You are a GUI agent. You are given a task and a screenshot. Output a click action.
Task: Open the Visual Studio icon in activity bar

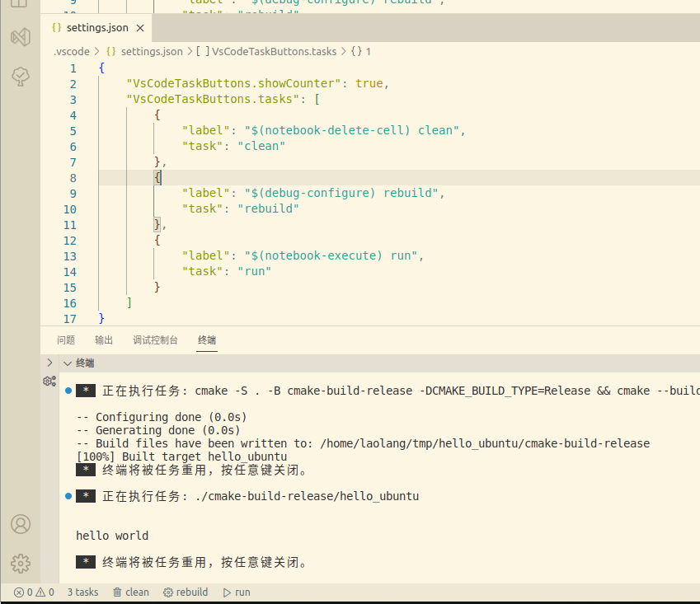click(x=21, y=37)
